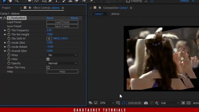This screenshot has width=199, height=112.
Task: Expand the Overall Zdist property arrow
Action: tap(5, 51)
